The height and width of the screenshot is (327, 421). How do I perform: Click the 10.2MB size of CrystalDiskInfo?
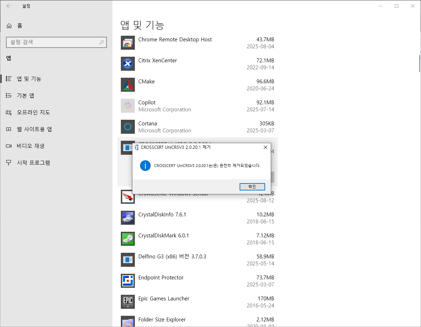[x=265, y=215]
